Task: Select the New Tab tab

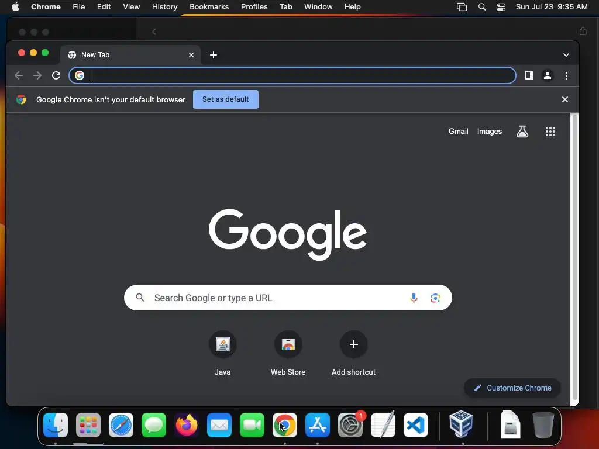Action: [x=130, y=55]
